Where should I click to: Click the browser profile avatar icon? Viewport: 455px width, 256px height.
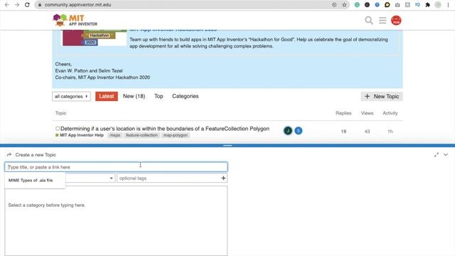point(438,5)
